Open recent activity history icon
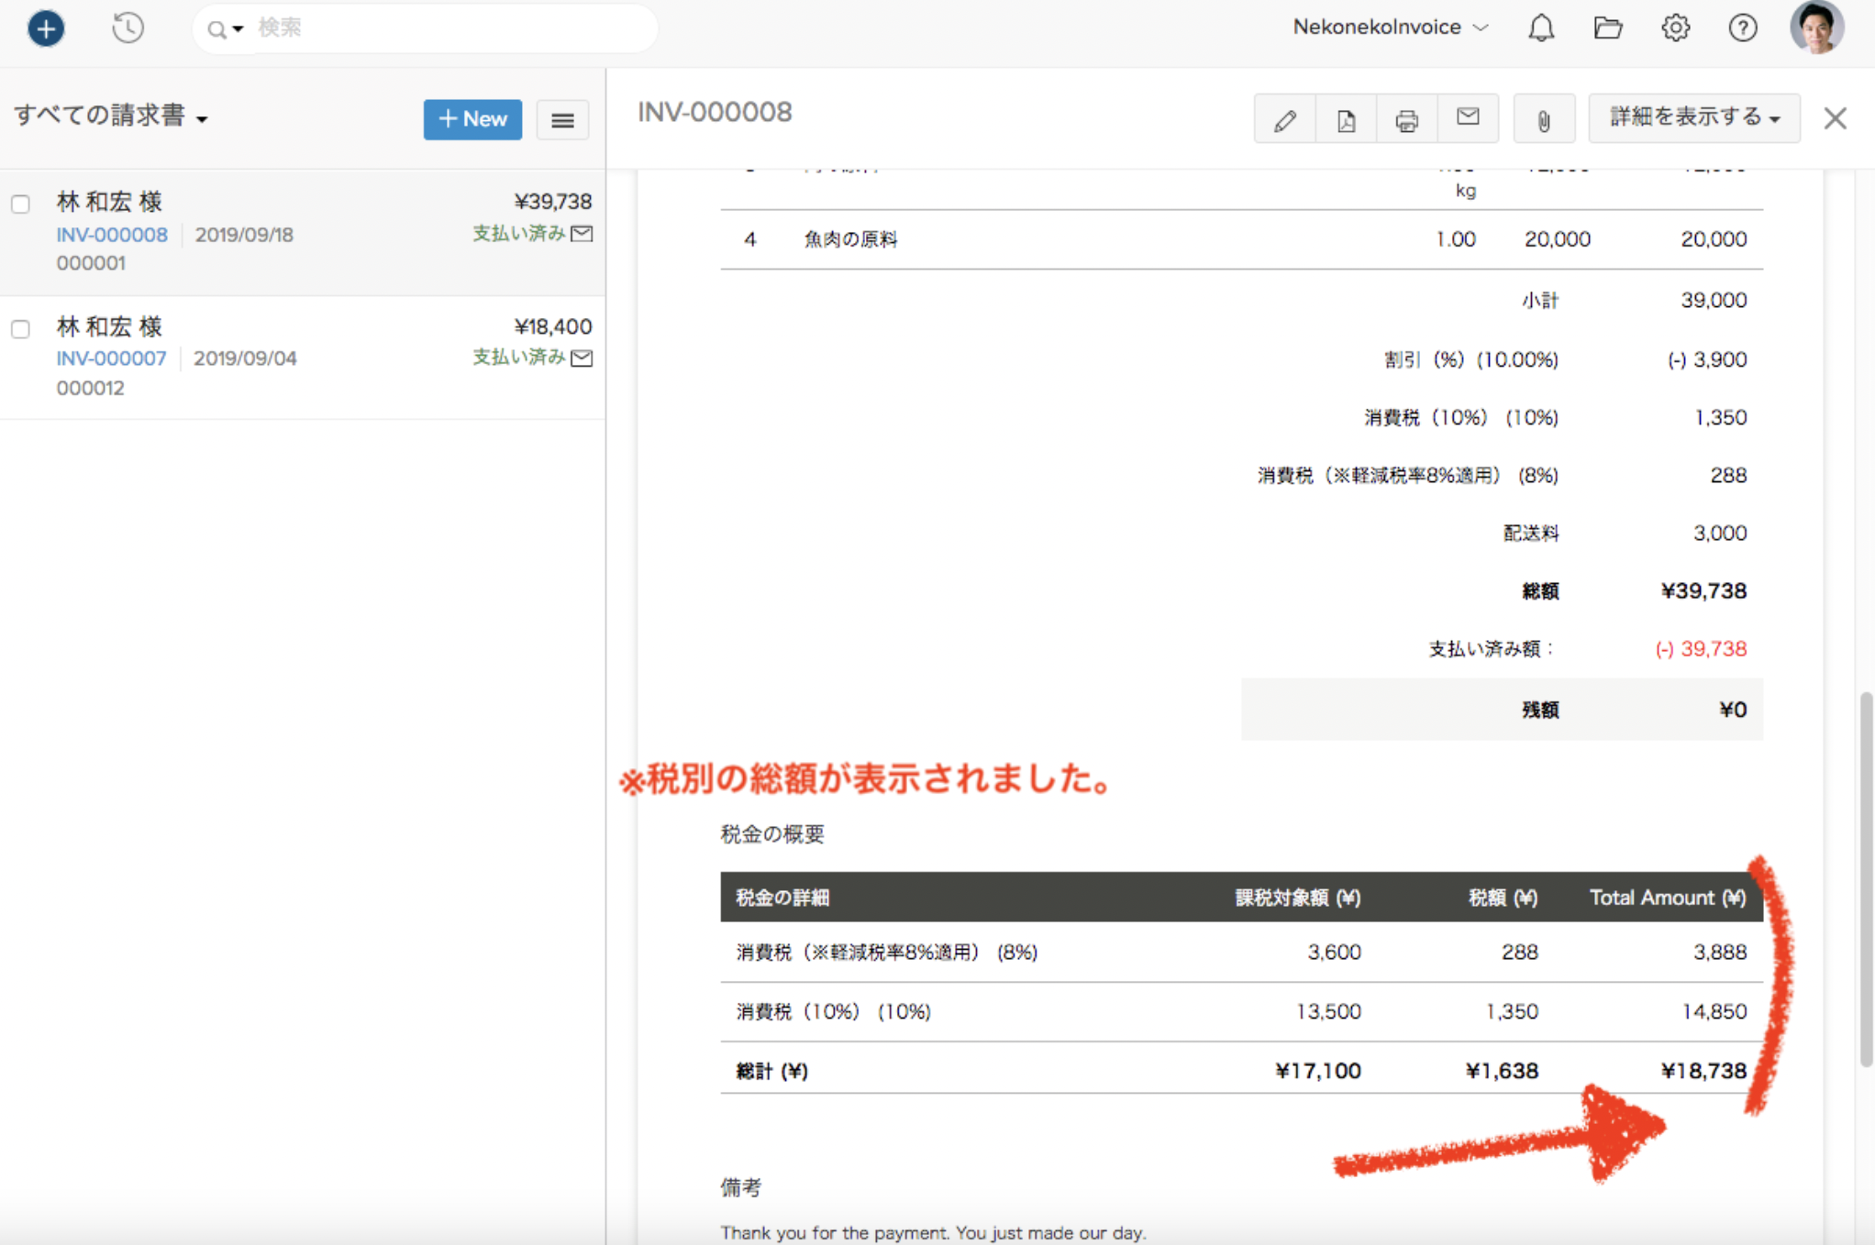Image resolution: width=1875 pixels, height=1245 pixels. coord(128,28)
